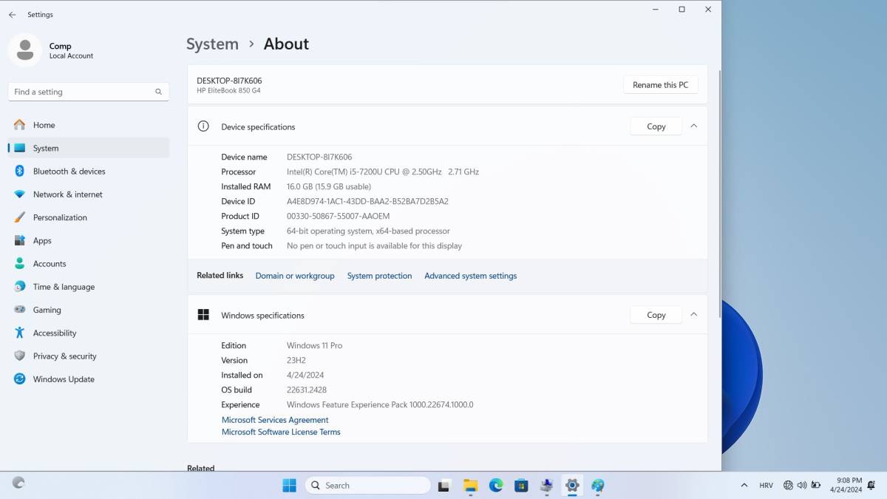Click the Apps icon in the sidebar
The image size is (887, 499).
tap(19, 240)
